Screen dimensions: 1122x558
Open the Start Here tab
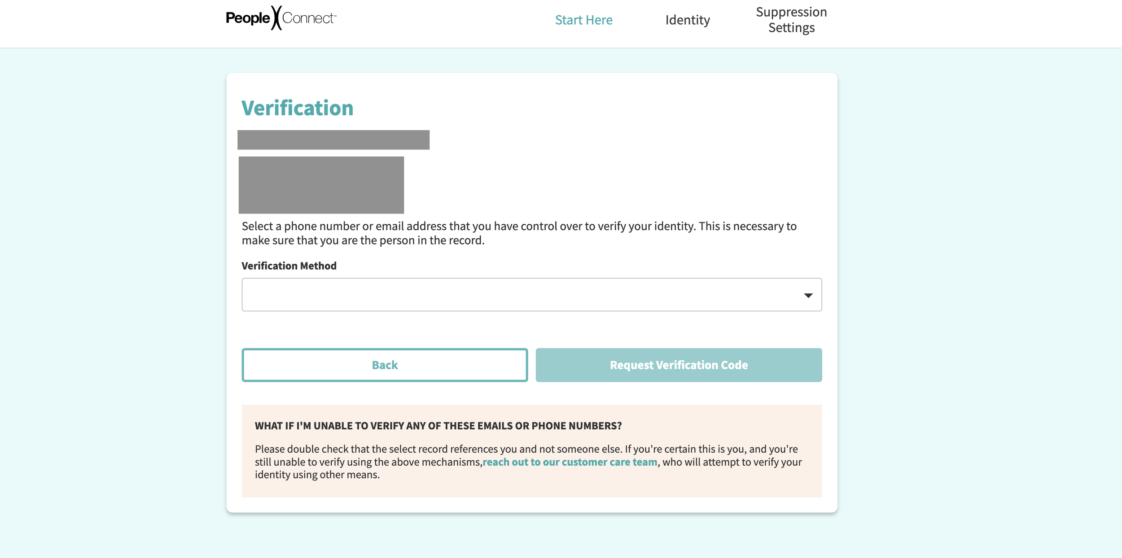583,20
